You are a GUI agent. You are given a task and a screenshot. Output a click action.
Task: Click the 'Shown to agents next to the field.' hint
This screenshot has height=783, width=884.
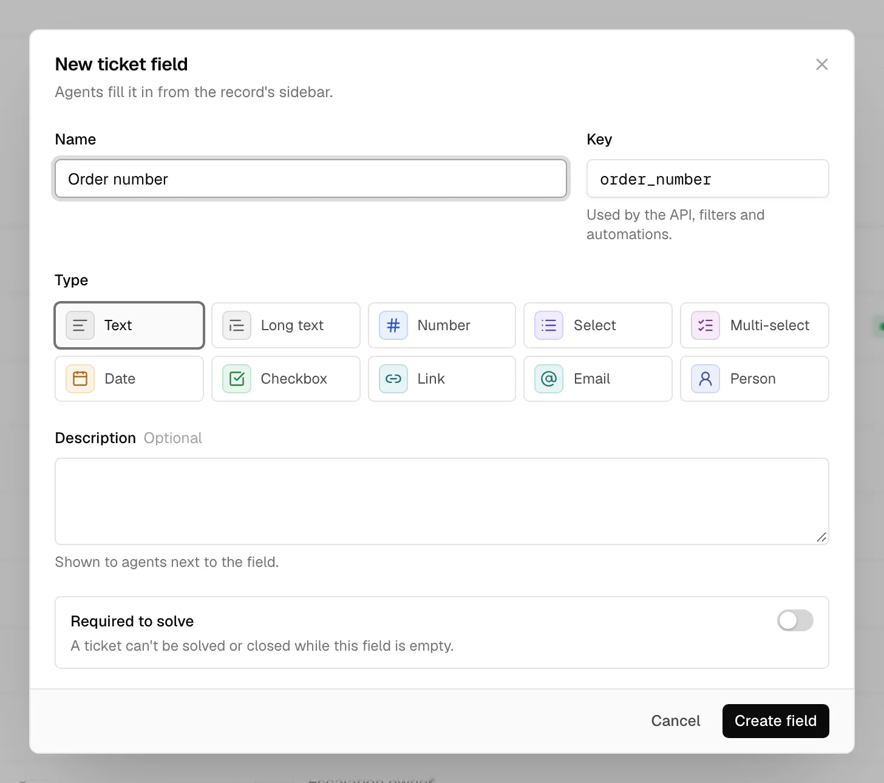click(167, 562)
